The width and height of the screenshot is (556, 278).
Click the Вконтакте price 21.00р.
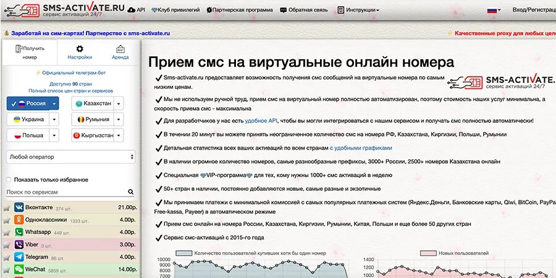pyautogui.click(x=127, y=208)
